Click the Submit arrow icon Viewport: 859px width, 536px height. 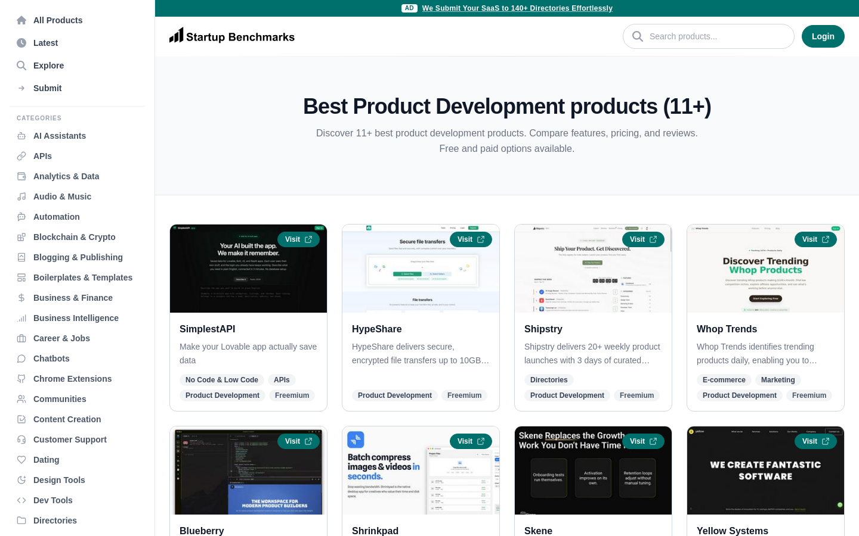pyautogui.click(x=21, y=88)
